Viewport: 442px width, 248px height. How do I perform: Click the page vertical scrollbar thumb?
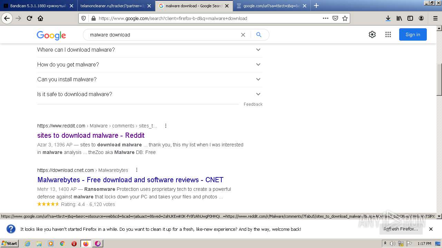(x=439, y=80)
